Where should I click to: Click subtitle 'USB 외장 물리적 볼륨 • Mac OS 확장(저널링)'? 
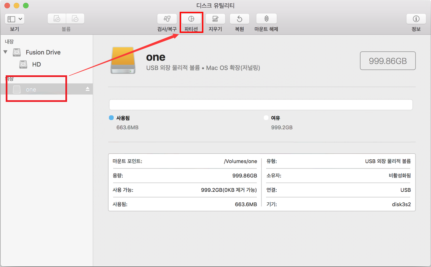coord(203,68)
